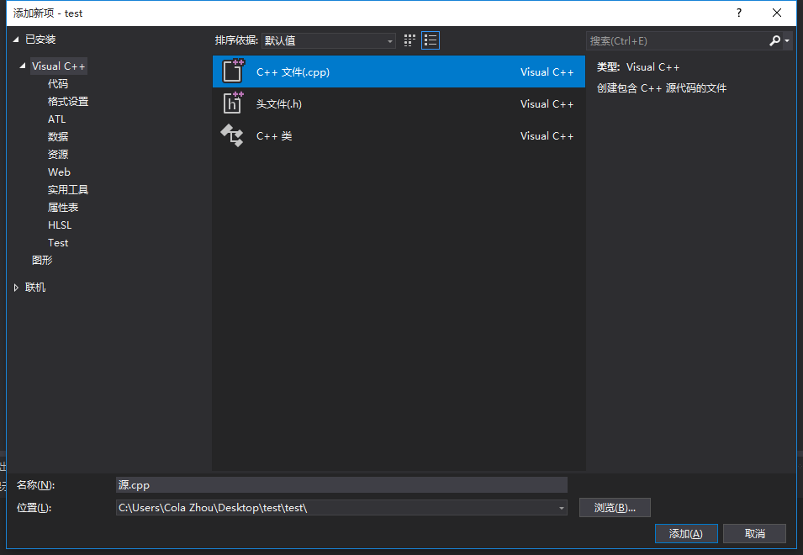Image resolution: width=803 pixels, height=555 pixels.
Task: Collapse the Visual C++ tree node
Action: click(21, 66)
